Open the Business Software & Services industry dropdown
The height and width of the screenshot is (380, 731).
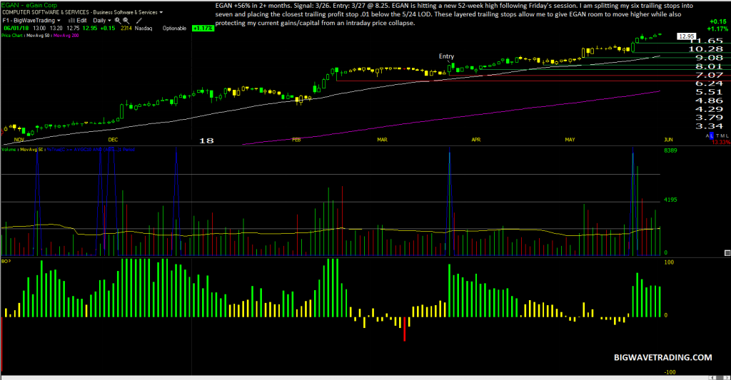click(128, 13)
